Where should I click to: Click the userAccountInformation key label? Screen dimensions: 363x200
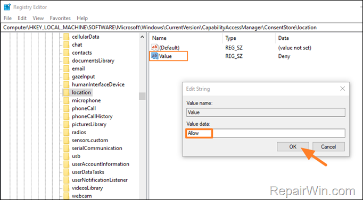pos(101,164)
